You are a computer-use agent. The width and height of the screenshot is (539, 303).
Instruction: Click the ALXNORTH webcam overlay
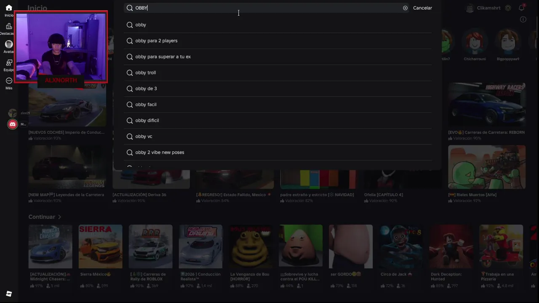click(x=61, y=47)
